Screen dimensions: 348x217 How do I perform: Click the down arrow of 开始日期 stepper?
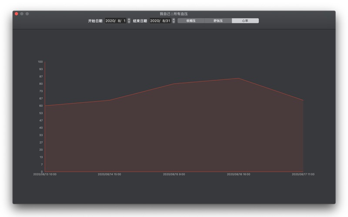(x=129, y=22)
